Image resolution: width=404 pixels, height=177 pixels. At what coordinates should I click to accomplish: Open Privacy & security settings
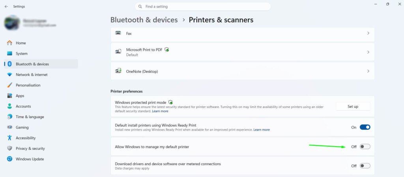click(41, 148)
